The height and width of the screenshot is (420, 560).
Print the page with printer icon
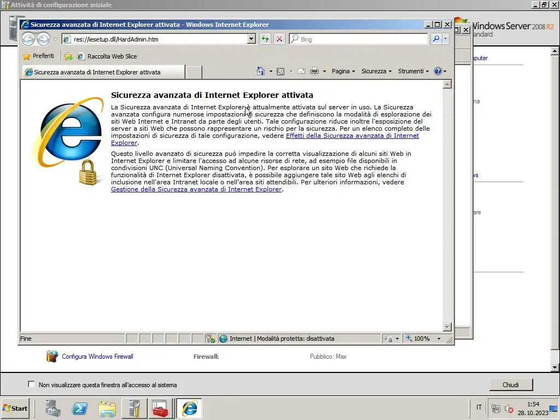(314, 72)
